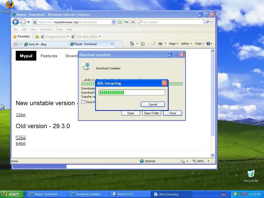This screenshot has width=264, height=198.
Task: Click the search magnifier button
Action: pyautogui.click(x=208, y=22)
